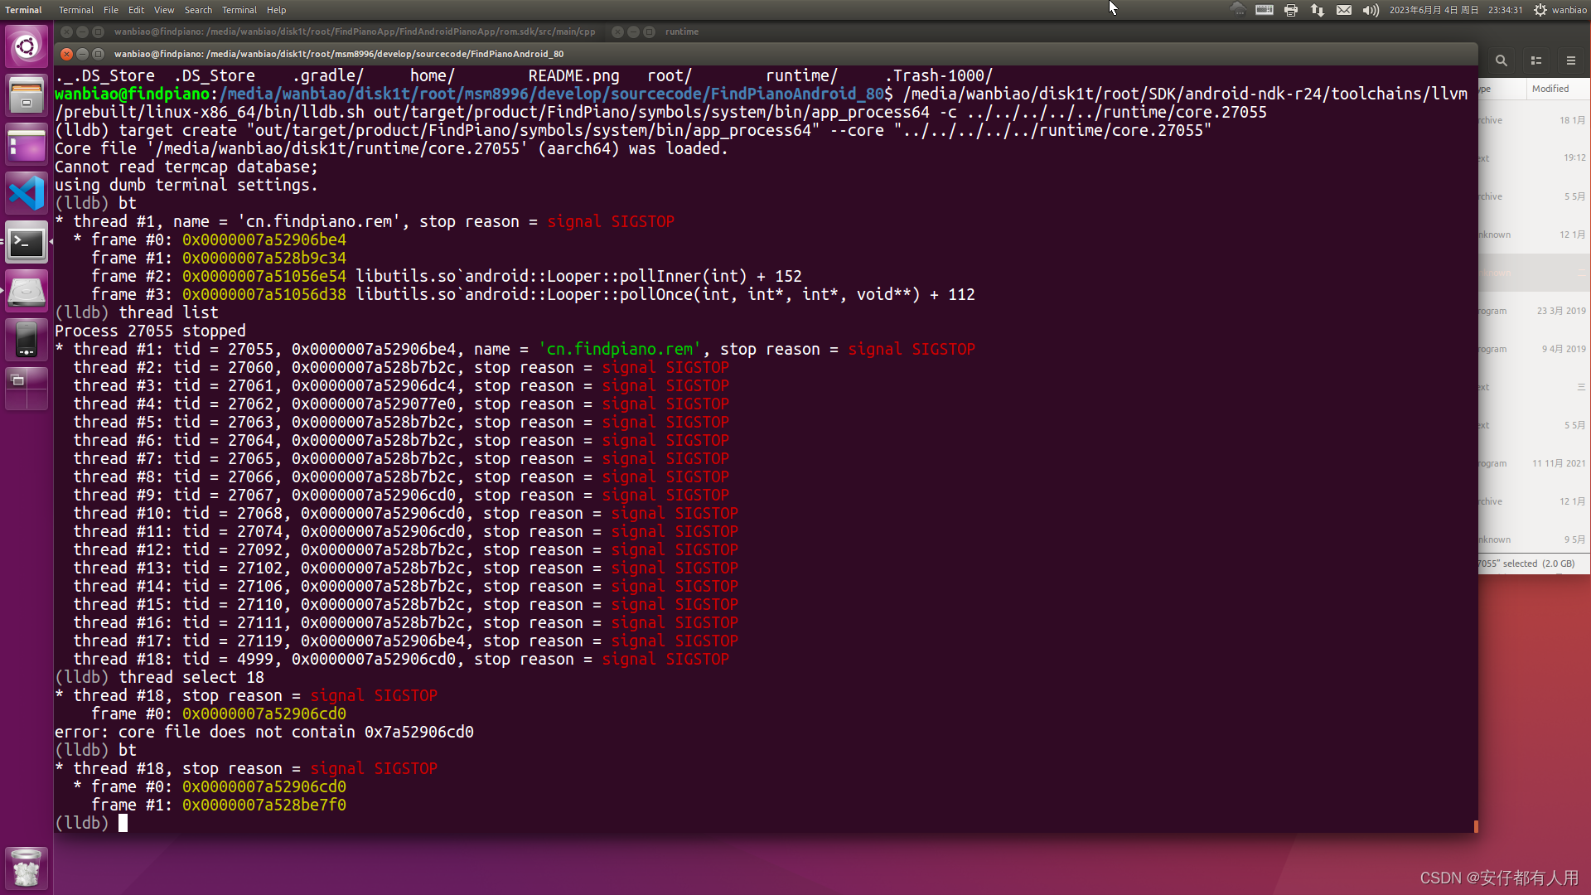Image resolution: width=1591 pixels, height=895 pixels.
Task: Click Files row dated '9 4月 2019'
Action: (x=1535, y=349)
